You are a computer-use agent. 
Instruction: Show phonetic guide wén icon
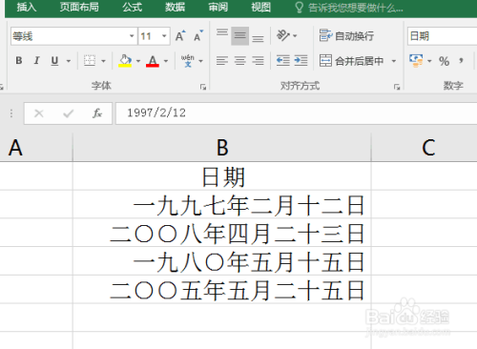click(x=188, y=60)
